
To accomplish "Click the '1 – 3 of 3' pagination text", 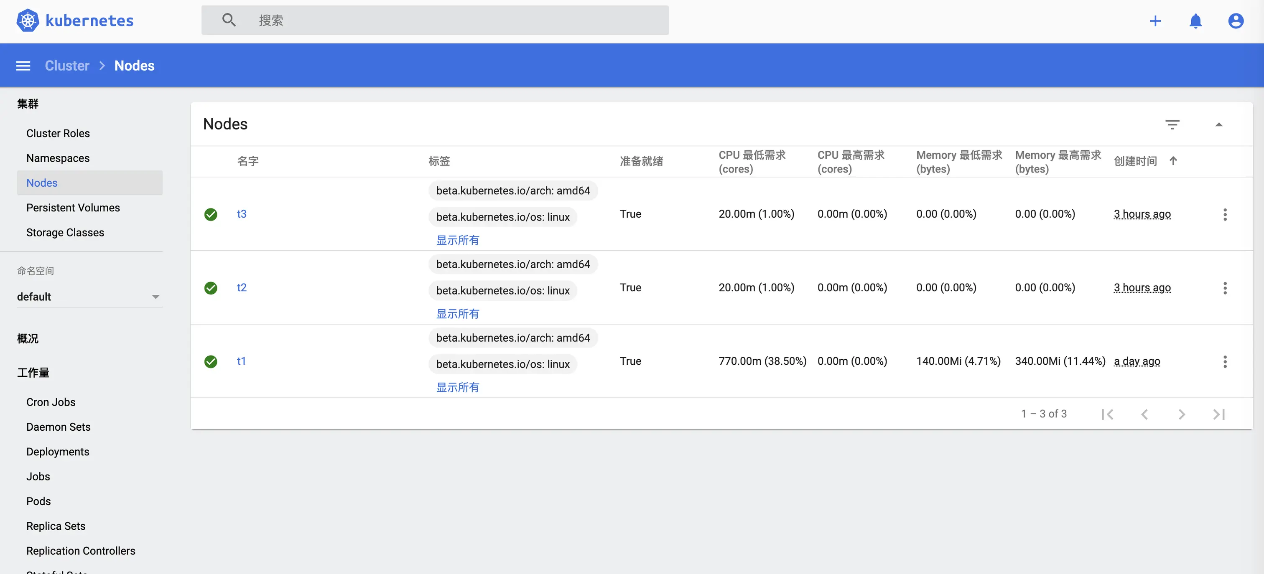I will [x=1044, y=414].
